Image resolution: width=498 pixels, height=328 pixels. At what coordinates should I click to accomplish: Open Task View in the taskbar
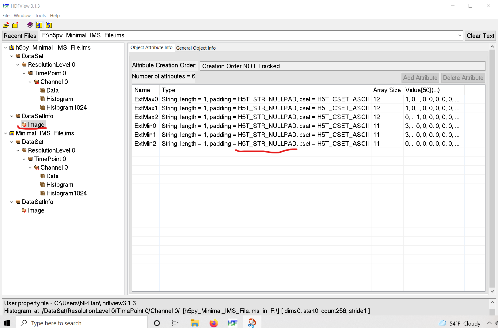pyautogui.click(x=175, y=323)
